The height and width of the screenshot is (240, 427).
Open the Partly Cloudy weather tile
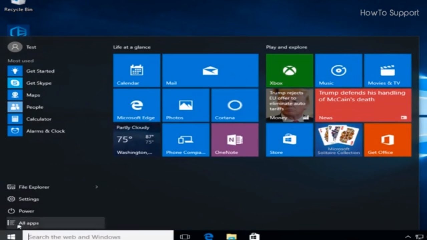[137, 140]
